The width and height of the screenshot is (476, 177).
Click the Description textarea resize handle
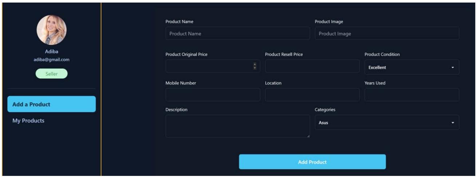pyautogui.click(x=308, y=136)
